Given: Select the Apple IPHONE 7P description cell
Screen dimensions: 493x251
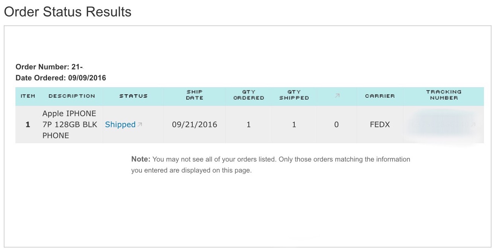Looking at the screenshot, I should [70, 124].
